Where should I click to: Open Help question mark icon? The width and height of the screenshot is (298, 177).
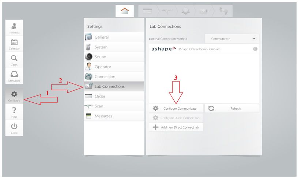14,112
